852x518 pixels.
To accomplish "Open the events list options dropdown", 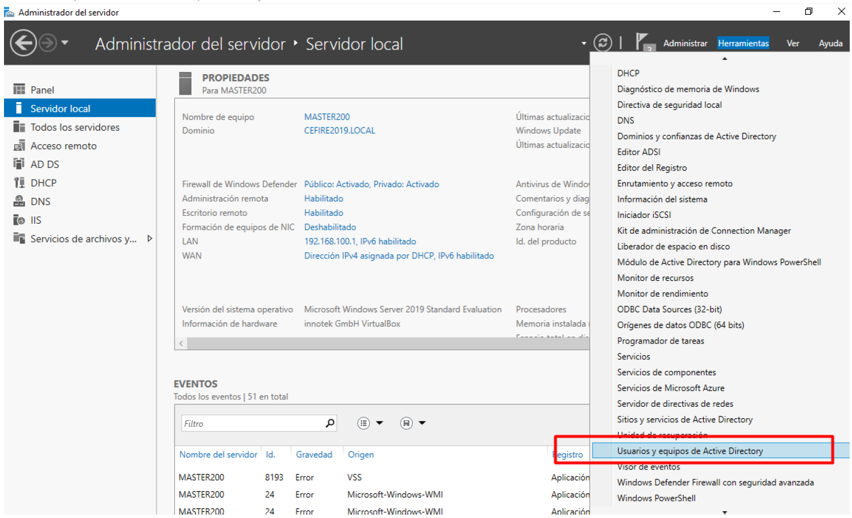I will (x=370, y=423).
